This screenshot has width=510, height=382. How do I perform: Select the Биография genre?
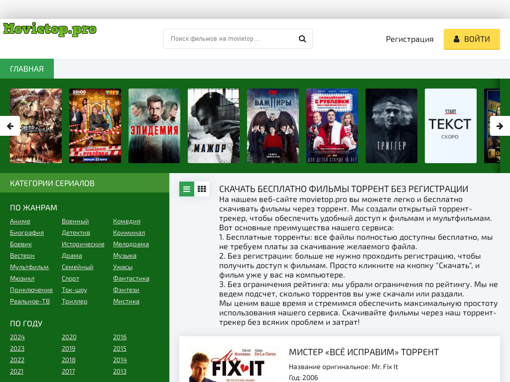(27, 233)
